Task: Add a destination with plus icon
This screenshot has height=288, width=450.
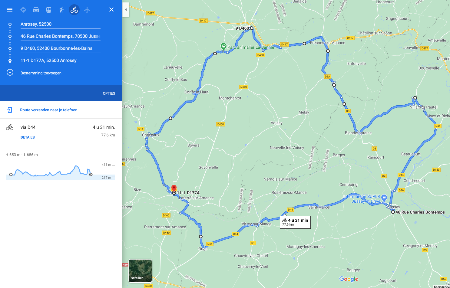Action: 10,73
